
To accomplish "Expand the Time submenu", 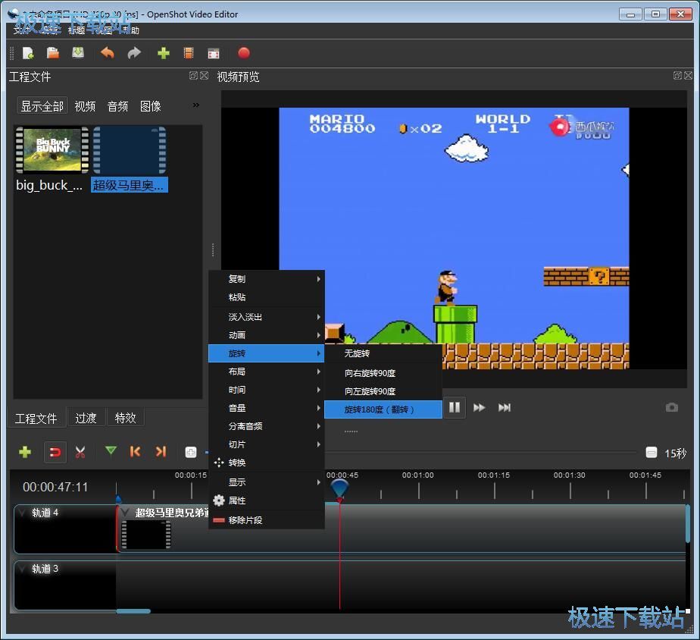I will pos(267,390).
